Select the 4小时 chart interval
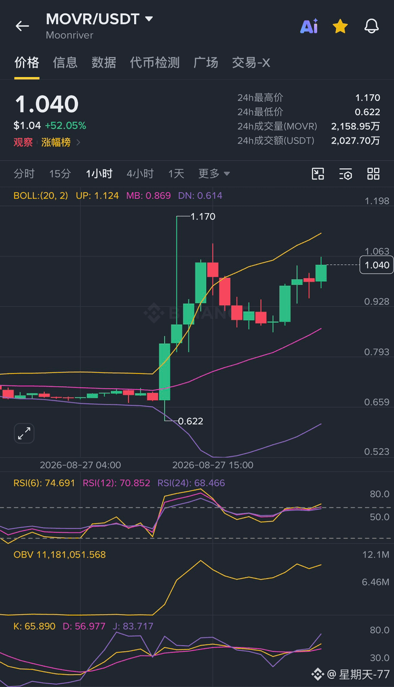The height and width of the screenshot is (687, 394). [x=140, y=174]
